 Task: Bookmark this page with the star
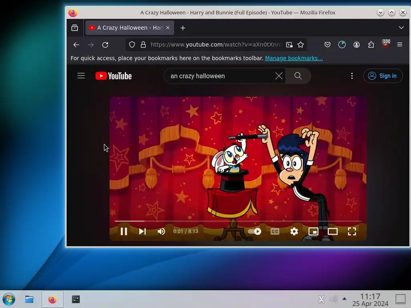click(301, 45)
